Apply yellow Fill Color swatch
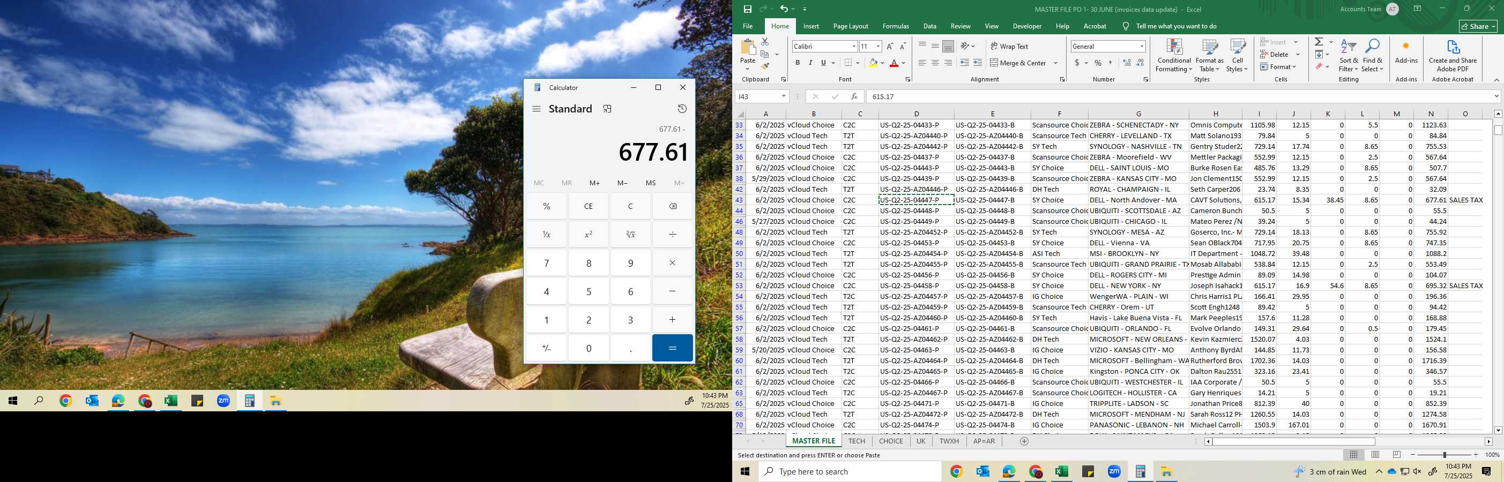 pos(873,63)
